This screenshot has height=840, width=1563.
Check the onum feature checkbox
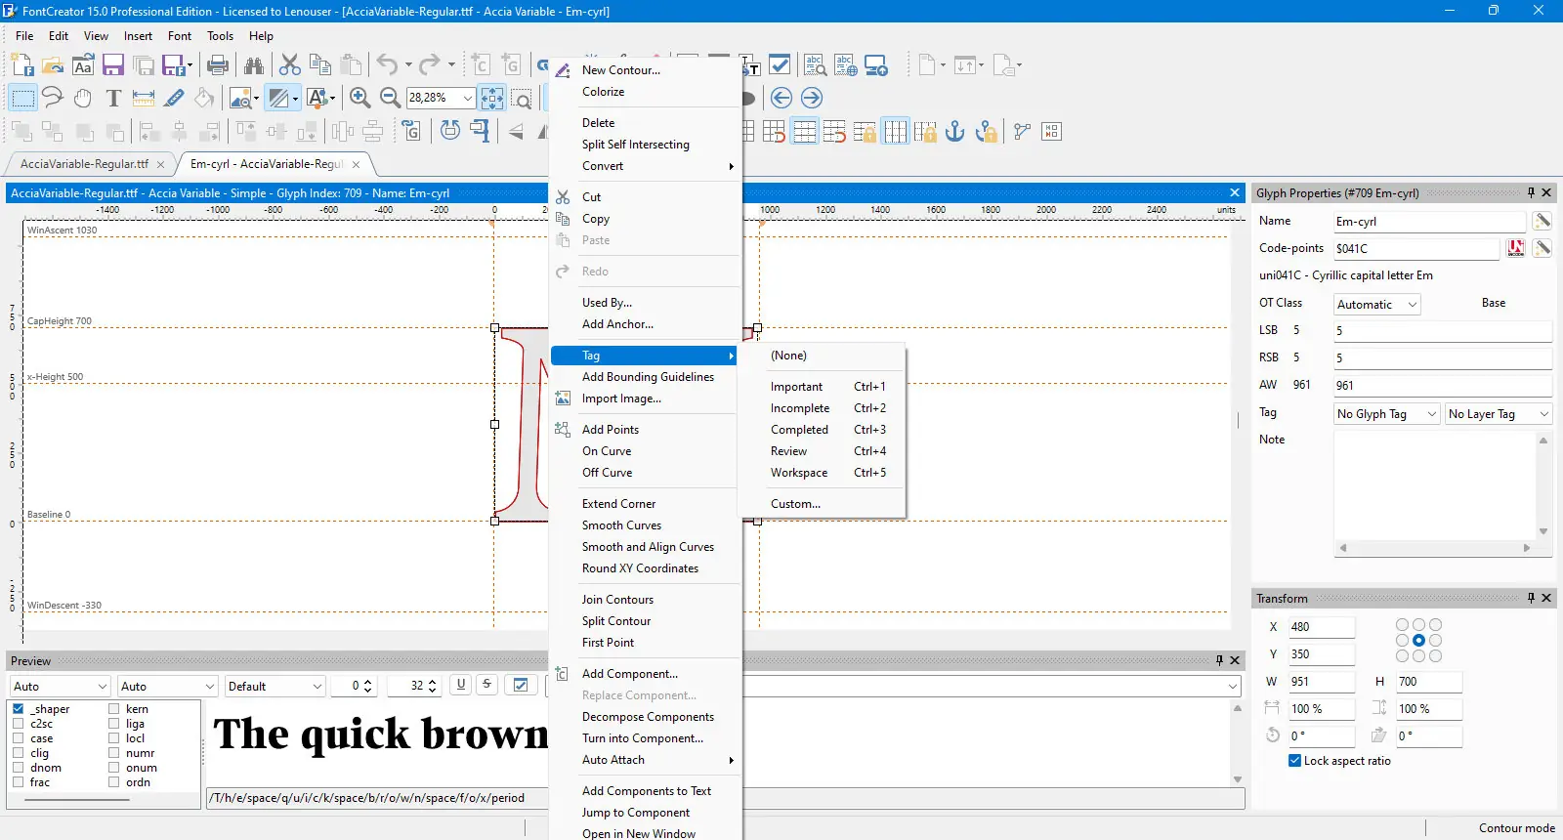pyautogui.click(x=113, y=768)
